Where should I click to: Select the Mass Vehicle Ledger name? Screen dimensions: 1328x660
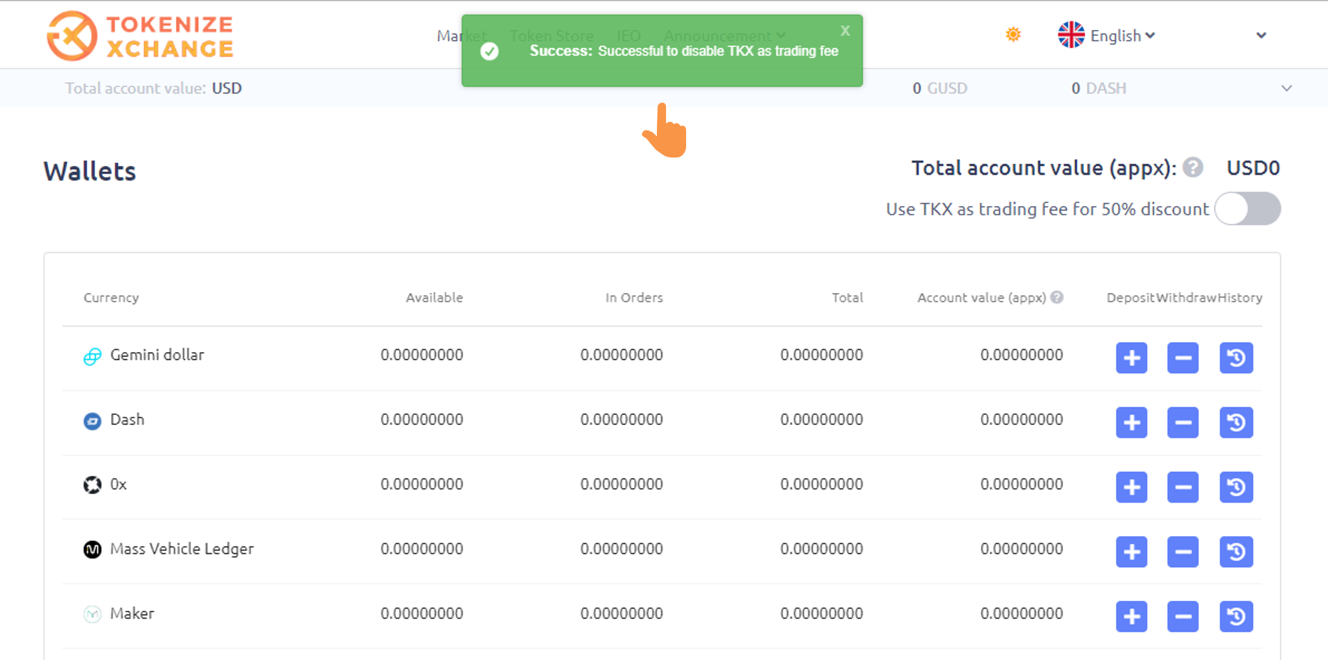[182, 549]
